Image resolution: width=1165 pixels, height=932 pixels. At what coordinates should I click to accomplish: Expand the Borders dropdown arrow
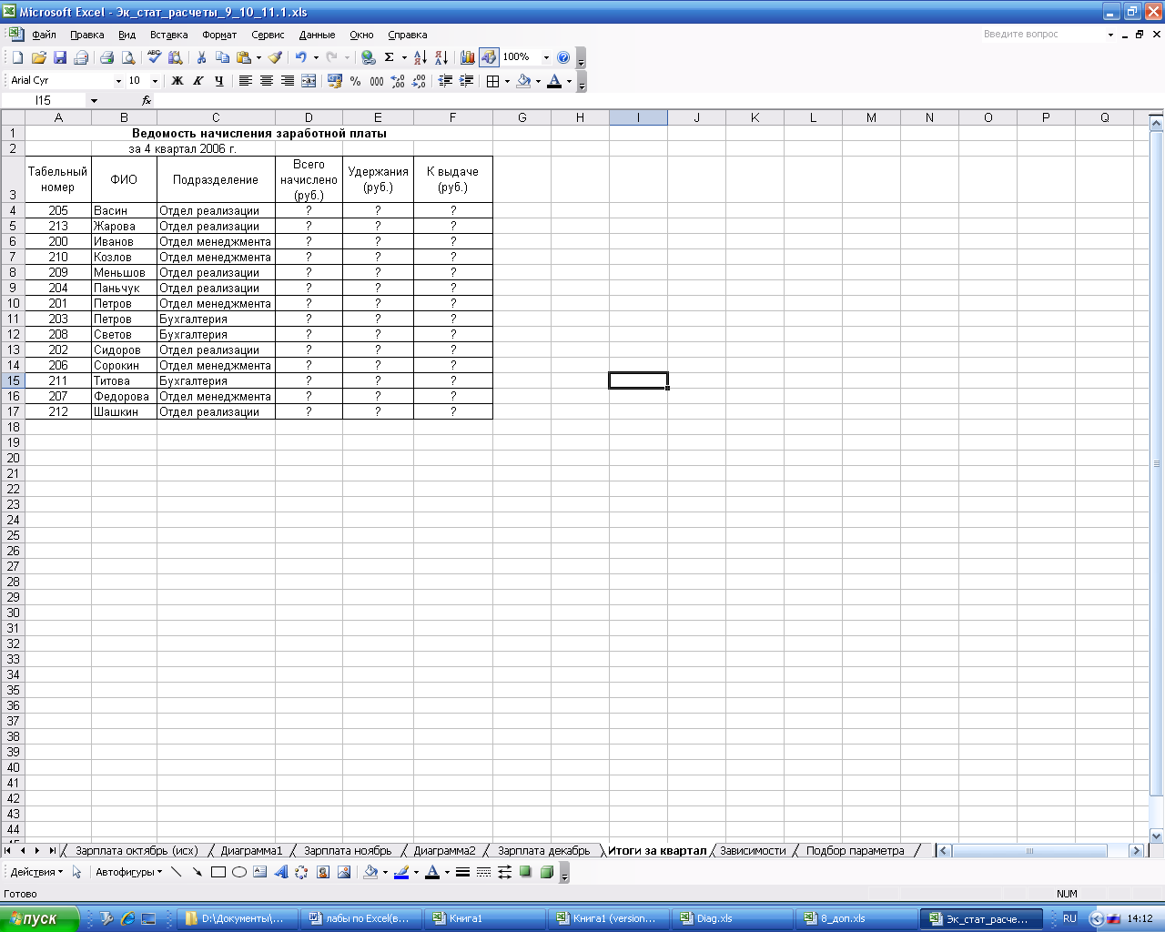point(507,81)
